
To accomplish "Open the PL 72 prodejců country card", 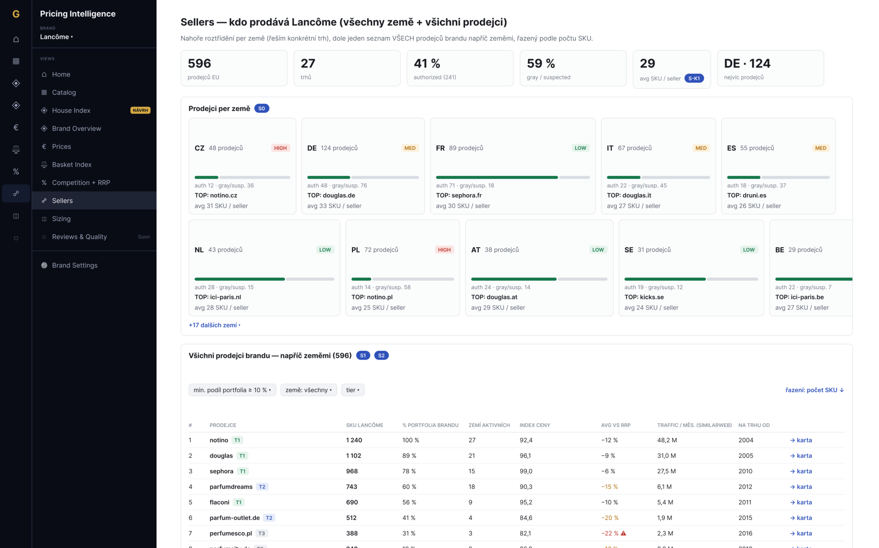I will [403, 268].
